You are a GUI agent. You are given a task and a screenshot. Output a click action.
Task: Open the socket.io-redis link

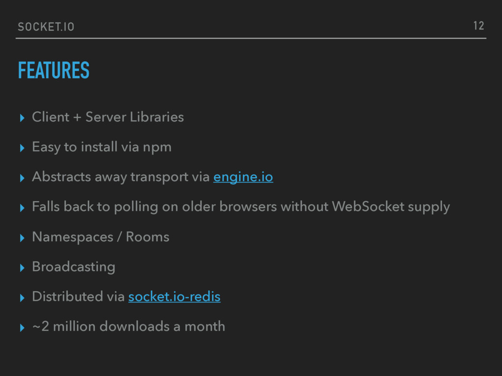point(174,297)
